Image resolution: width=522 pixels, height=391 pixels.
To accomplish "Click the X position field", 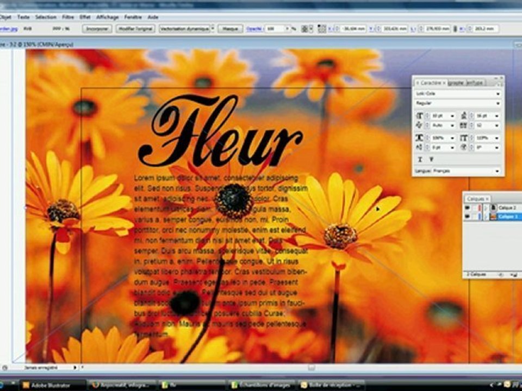I will click(x=353, y=29).
